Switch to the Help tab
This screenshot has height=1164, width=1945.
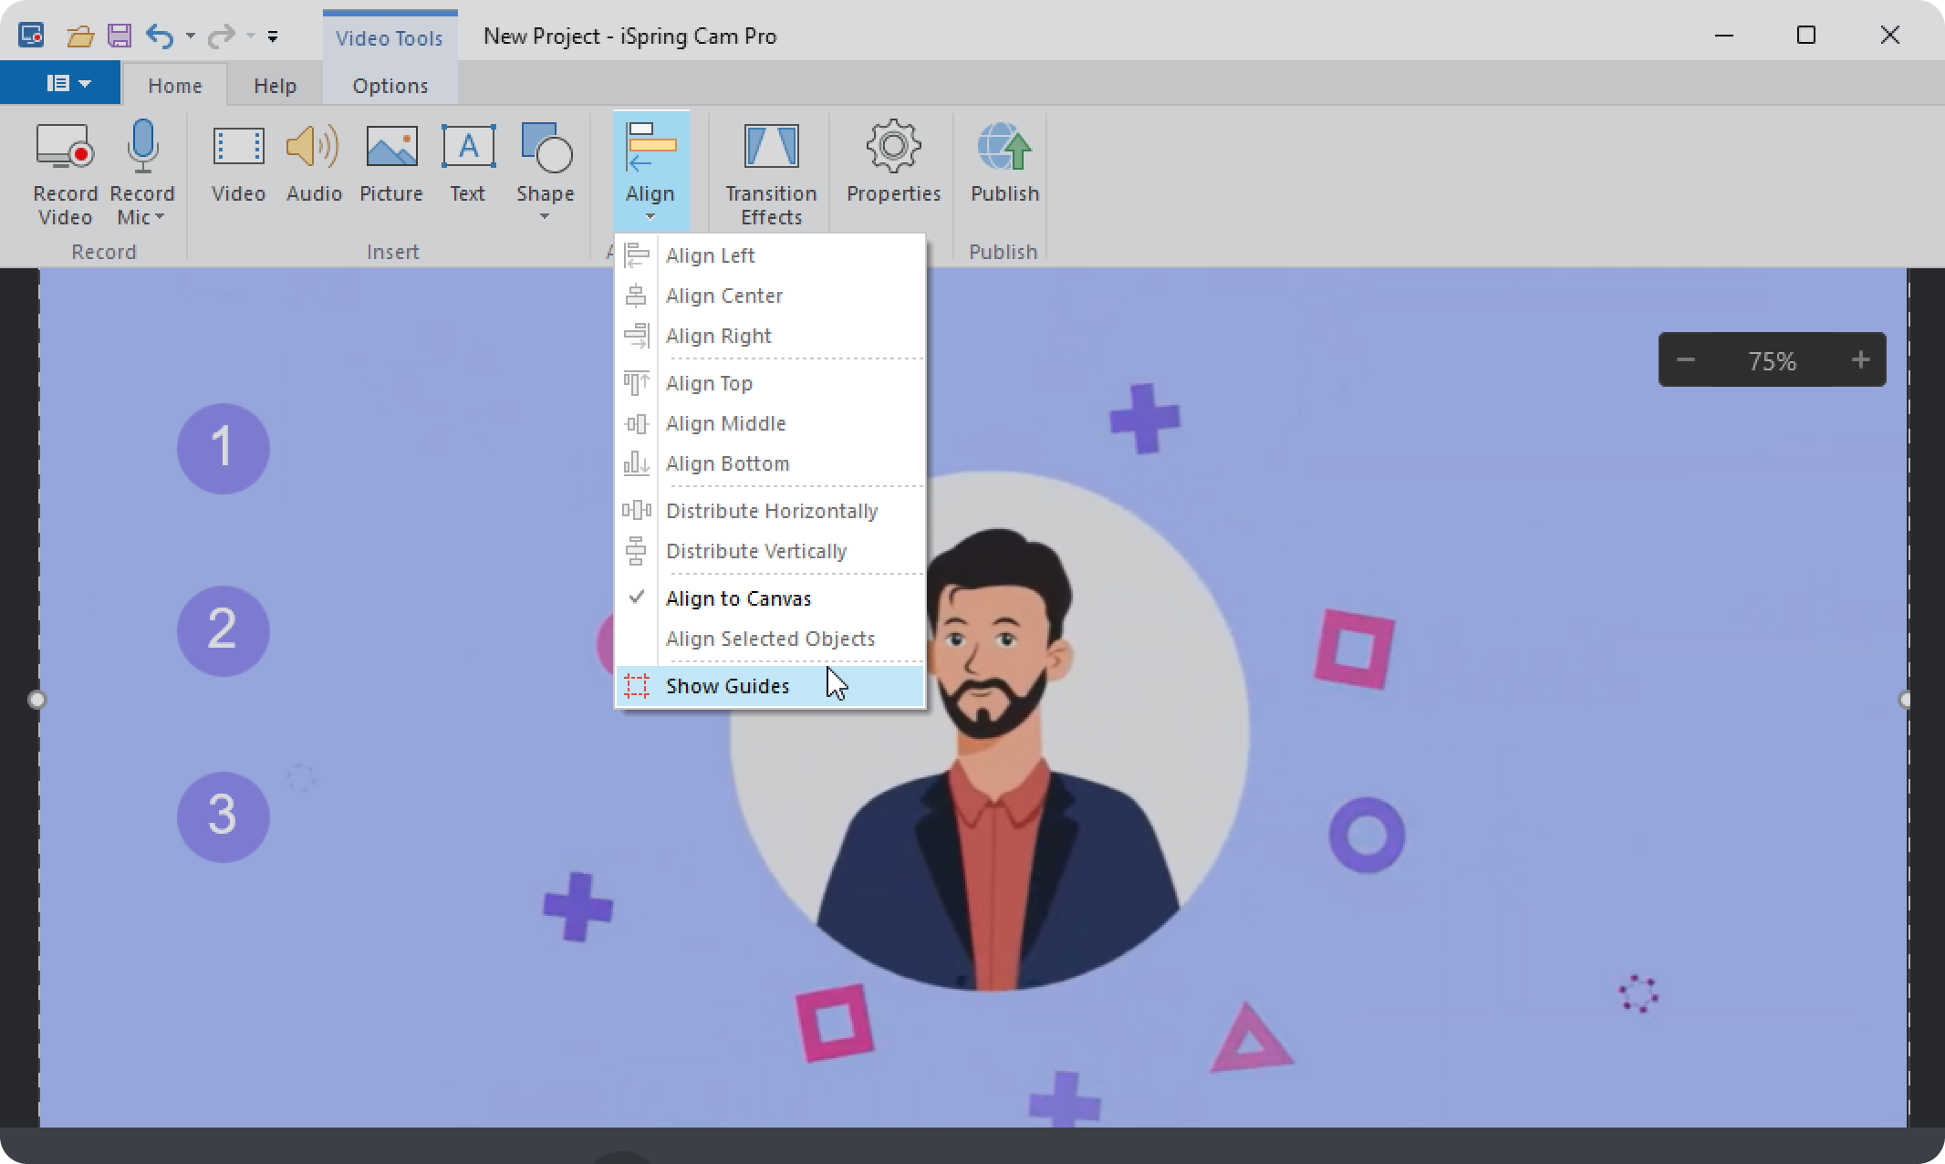(275, 86)
